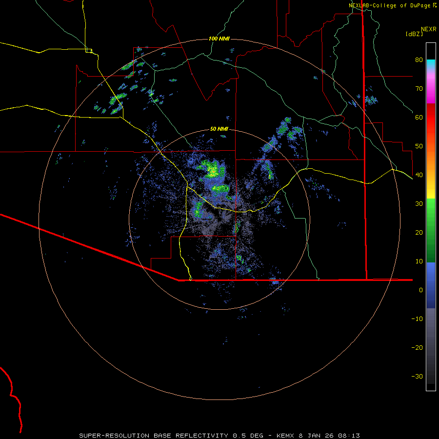The width and height of the screenshot is (439, 439).
Task: Click the 20 value on dBZ scale
Action: tap(419, 233)
